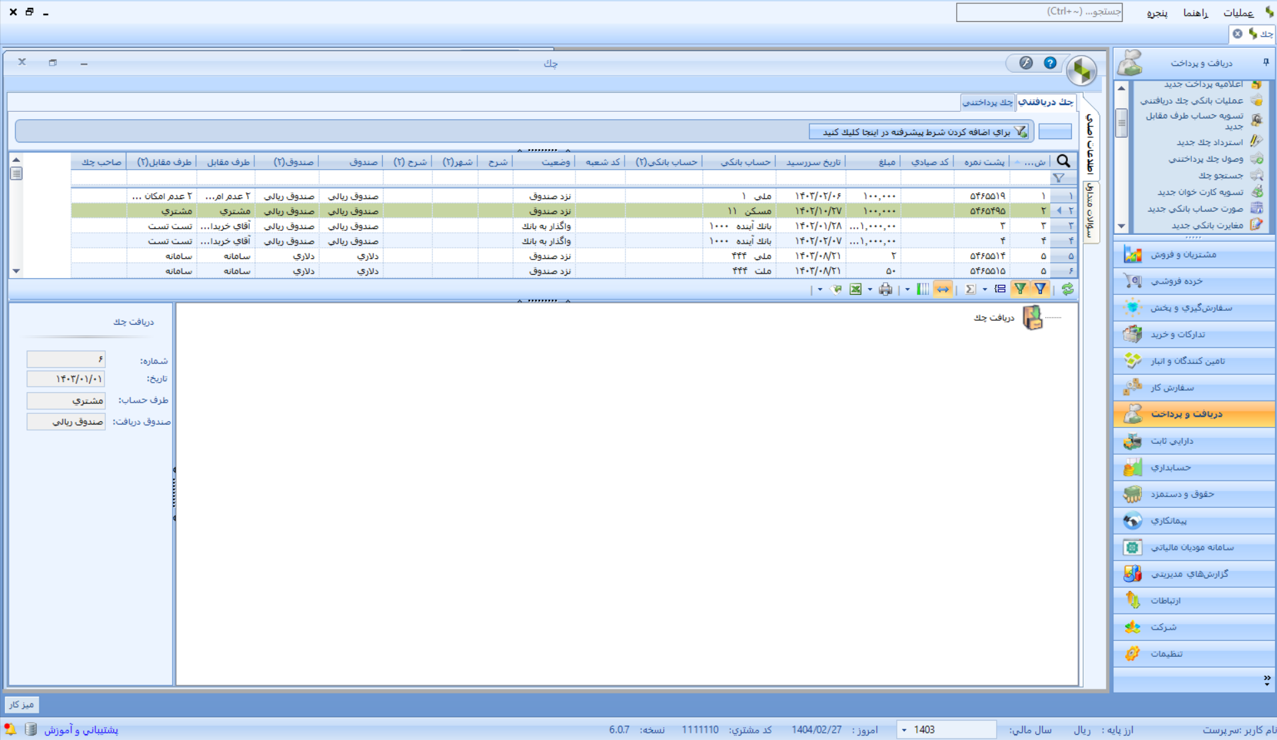
Task: Click the sigma summation icon
Action: point(970,289)
